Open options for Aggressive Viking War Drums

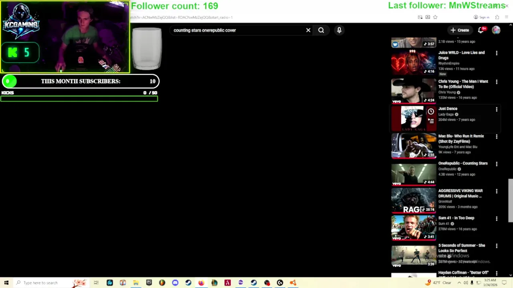coord(497,192)
